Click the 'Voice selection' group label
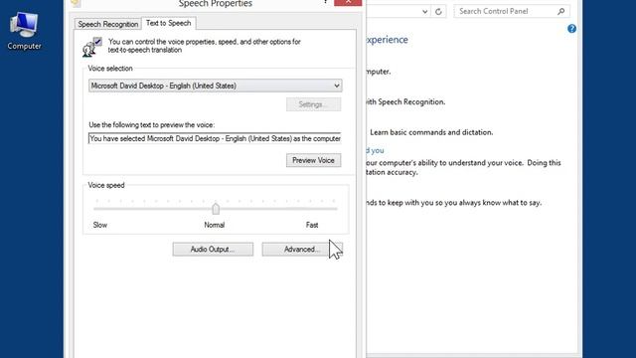The height and width of the screenshot is (358, 636). (x=110, y=69)
